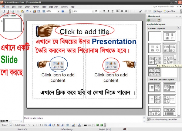Open the Draw menu dropdown

[5, 125]
